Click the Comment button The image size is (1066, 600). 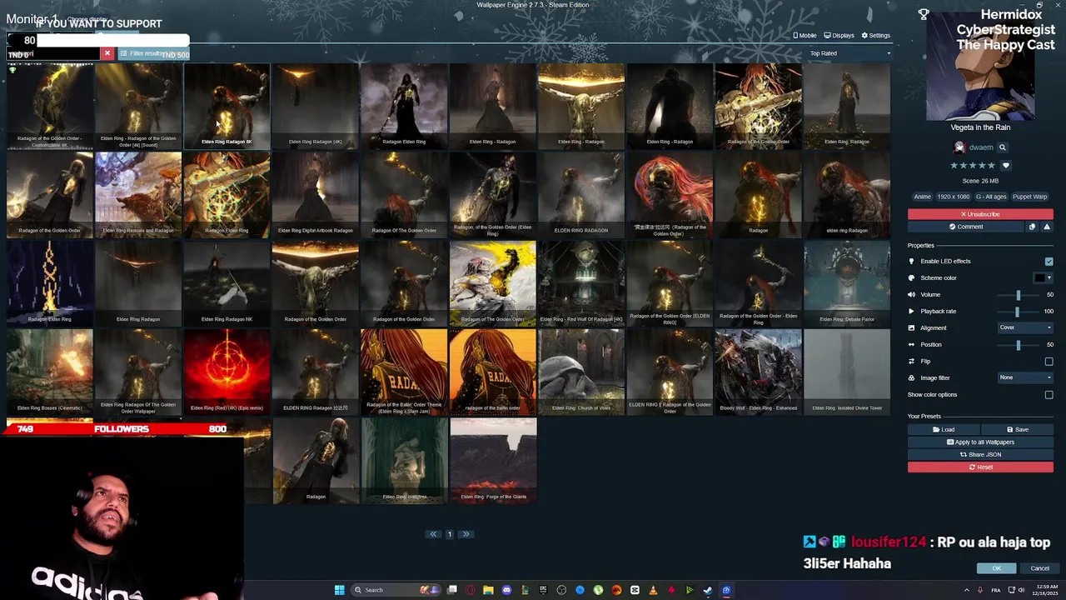click(x=966, y=227)
